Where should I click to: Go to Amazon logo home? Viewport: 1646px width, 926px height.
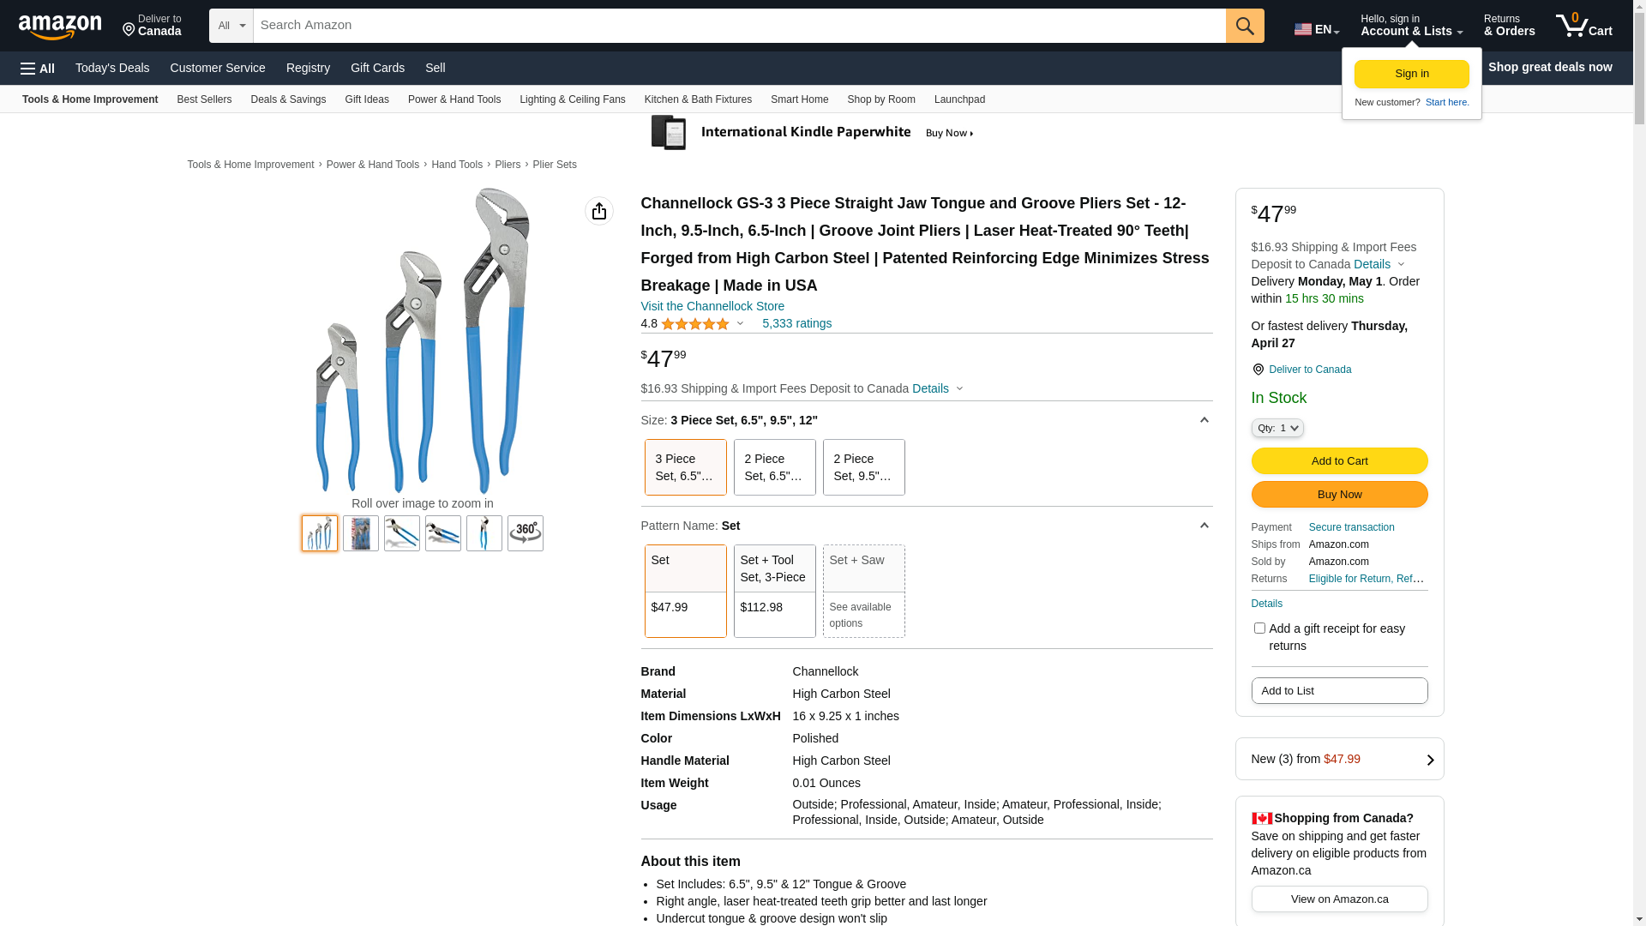pos(60,27)
